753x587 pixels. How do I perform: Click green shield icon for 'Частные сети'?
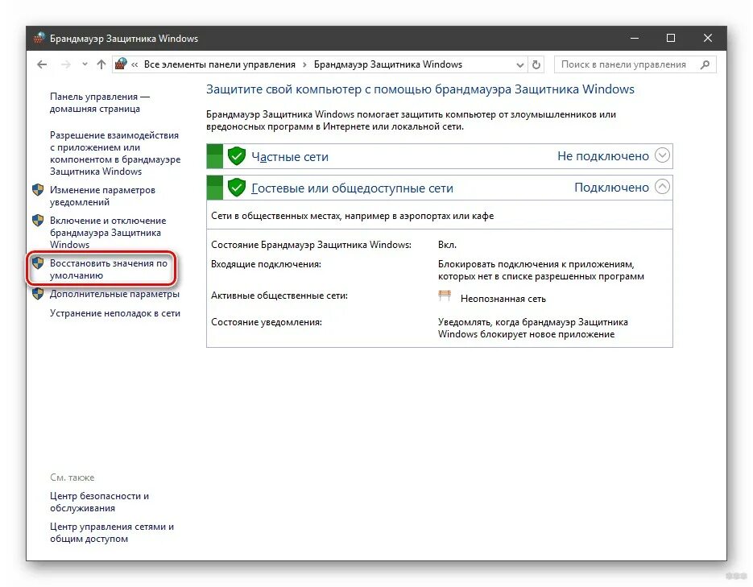click(x=236, y=156)
